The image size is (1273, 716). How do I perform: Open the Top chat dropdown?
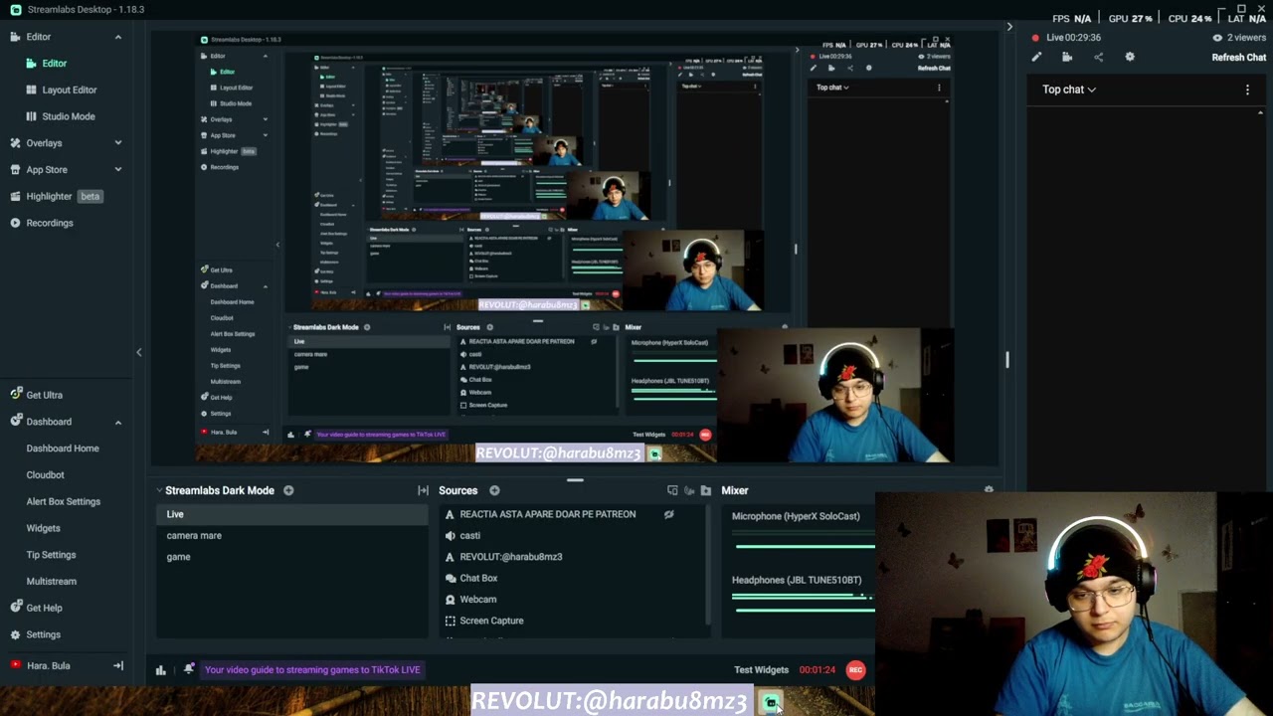click(1069, 89)
